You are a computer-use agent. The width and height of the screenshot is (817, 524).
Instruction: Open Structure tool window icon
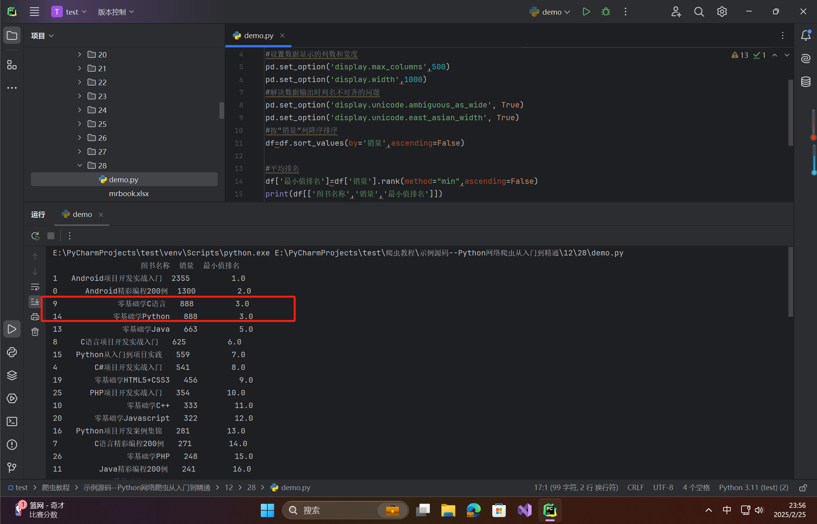coord(12,65)
